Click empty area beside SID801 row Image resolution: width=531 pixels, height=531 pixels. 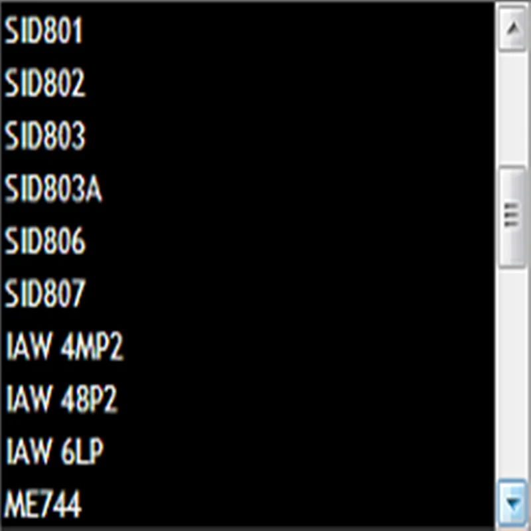288,31
